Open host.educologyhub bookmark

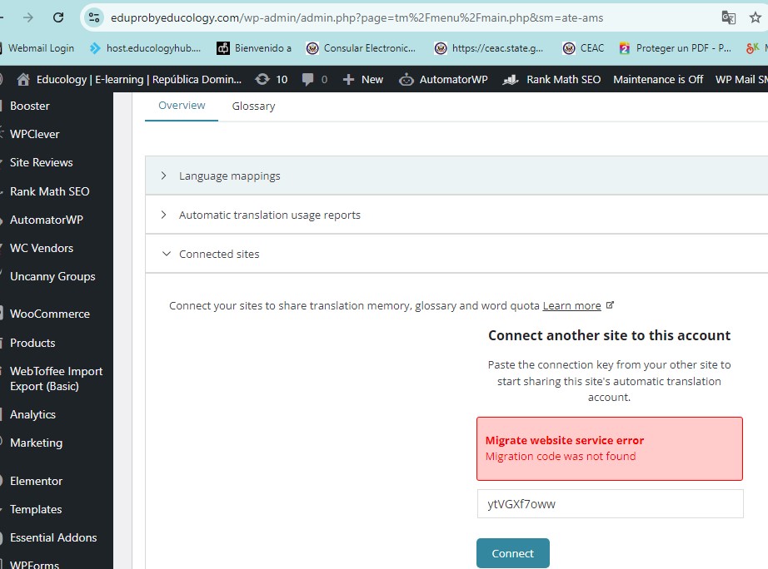[x=145, y=48]
